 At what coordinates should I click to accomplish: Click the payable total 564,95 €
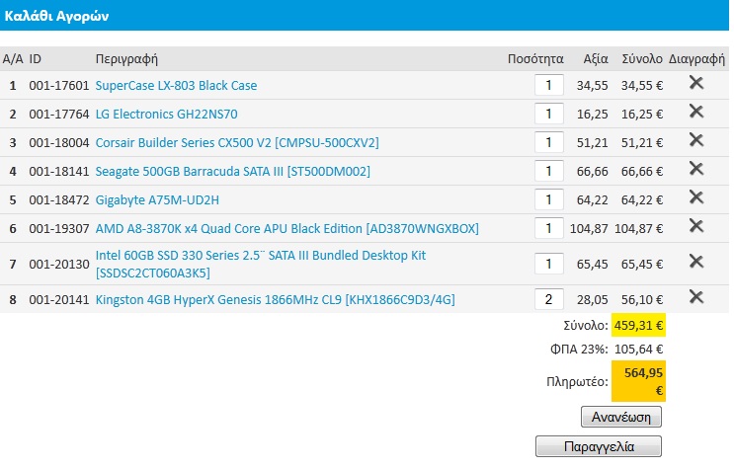click(x=638, y=381)
